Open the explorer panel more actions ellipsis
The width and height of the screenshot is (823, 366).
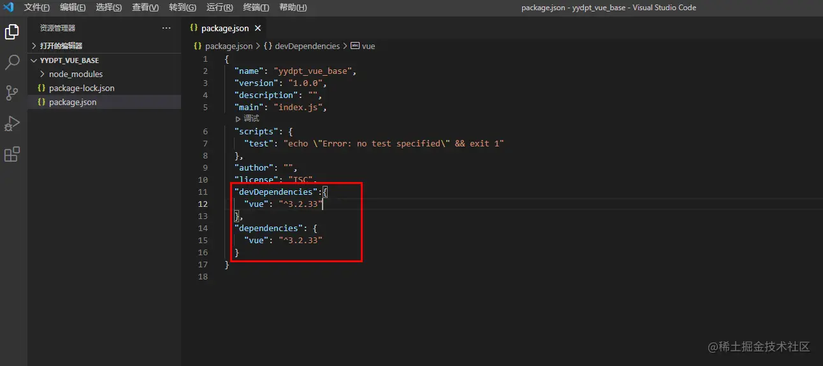(166, 28)
